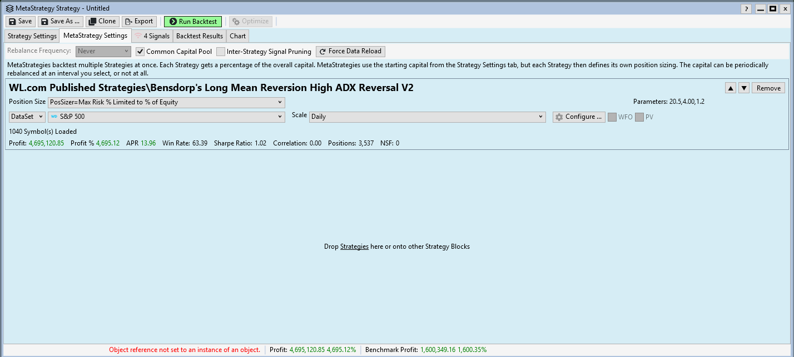Remove the Bensdorp strategy block

768,88
